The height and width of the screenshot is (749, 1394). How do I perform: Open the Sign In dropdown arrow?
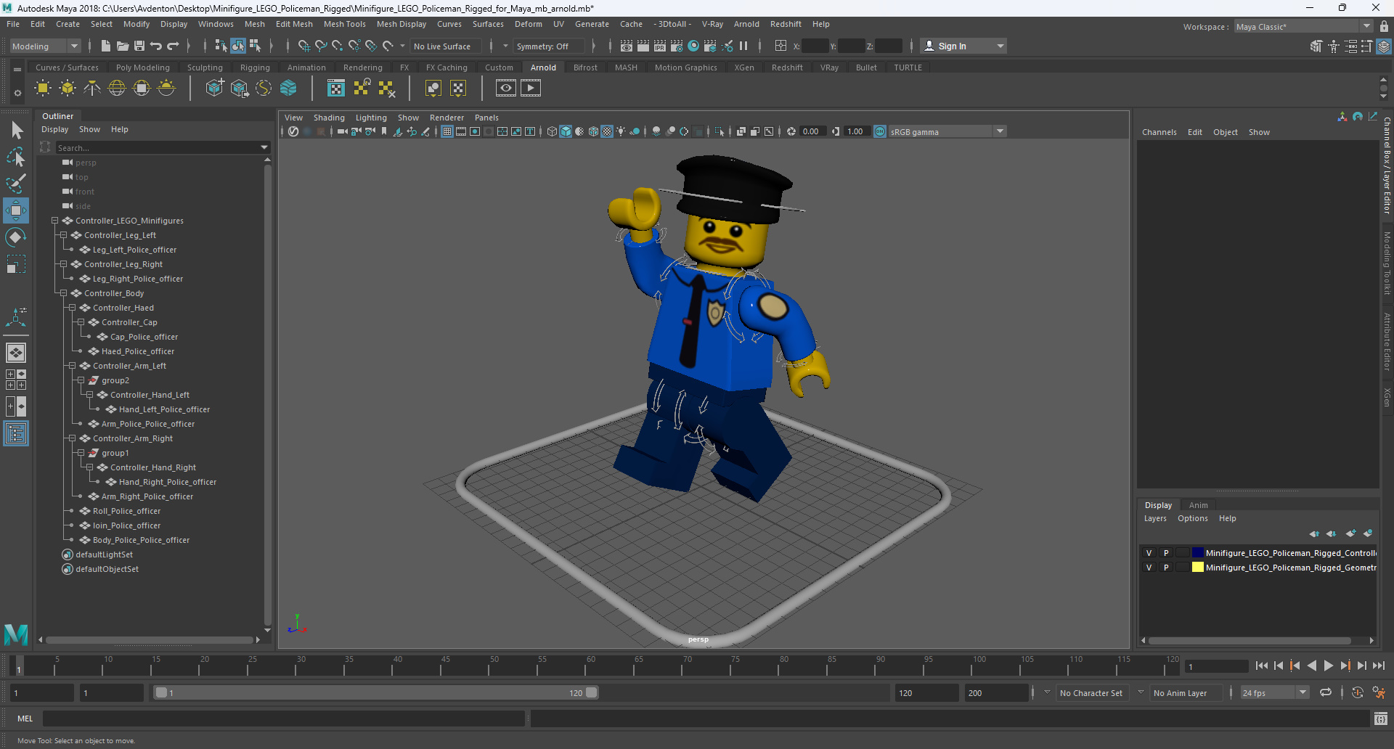tap(1000, 46)
